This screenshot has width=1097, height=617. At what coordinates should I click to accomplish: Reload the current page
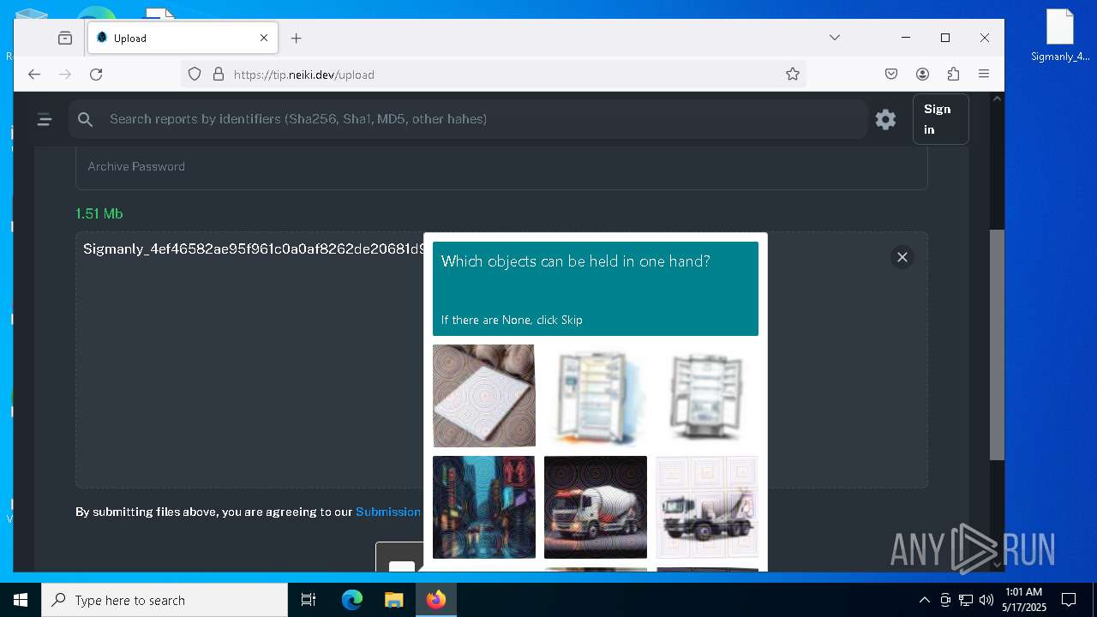96,75
